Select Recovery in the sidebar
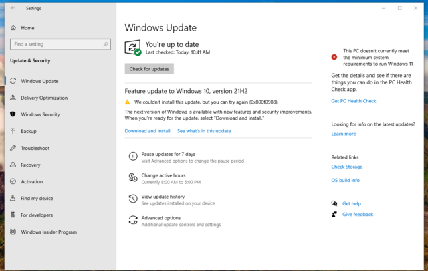The width and height of the screenshot is (428, 271). pos(30,165)
